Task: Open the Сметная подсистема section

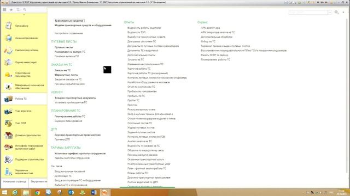Action: tap(24, 50)
